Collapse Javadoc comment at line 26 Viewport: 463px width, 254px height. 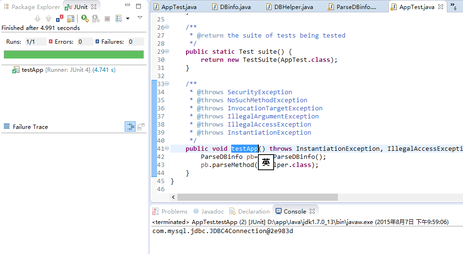[x=167, y=27]
